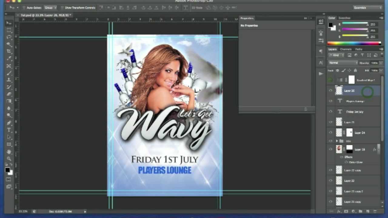Create new adjustment layer from Layers footer

pyautogui.click(x=353, y=211)
